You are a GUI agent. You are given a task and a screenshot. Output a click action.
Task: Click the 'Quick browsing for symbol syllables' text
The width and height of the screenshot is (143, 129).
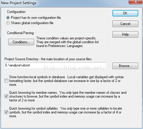click(x=34, y=108)
